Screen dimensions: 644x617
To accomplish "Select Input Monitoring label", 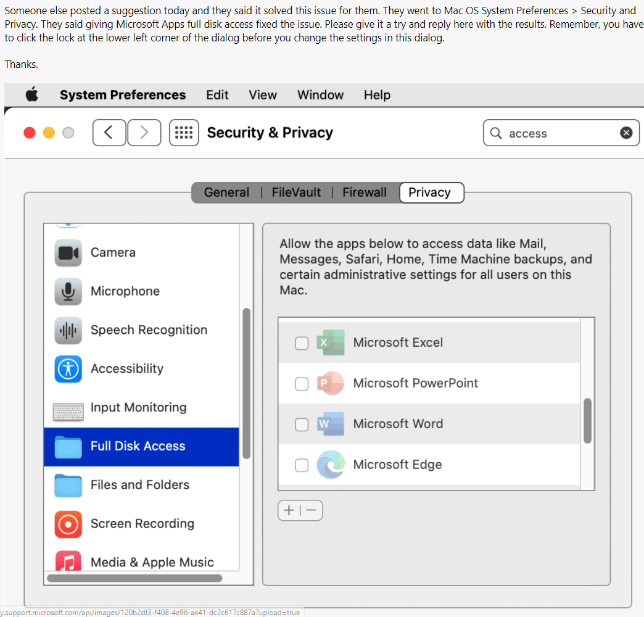I will (138, 407).
